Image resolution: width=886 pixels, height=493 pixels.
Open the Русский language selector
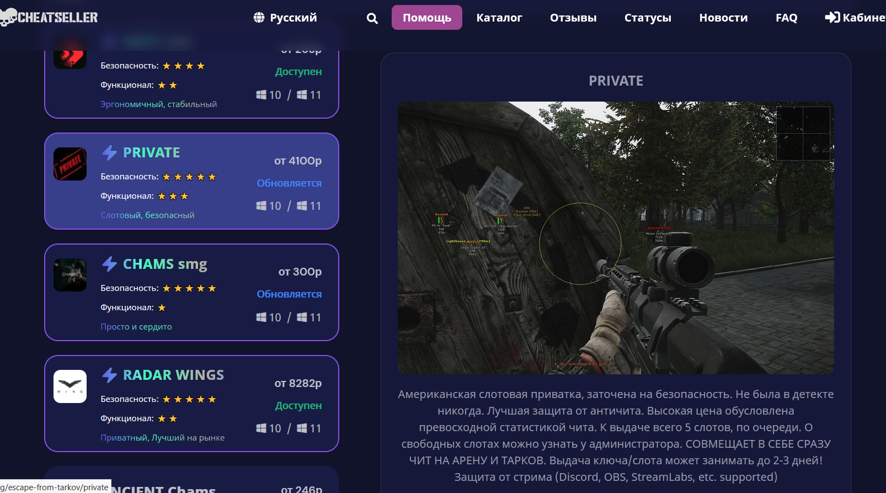[285, 18]
